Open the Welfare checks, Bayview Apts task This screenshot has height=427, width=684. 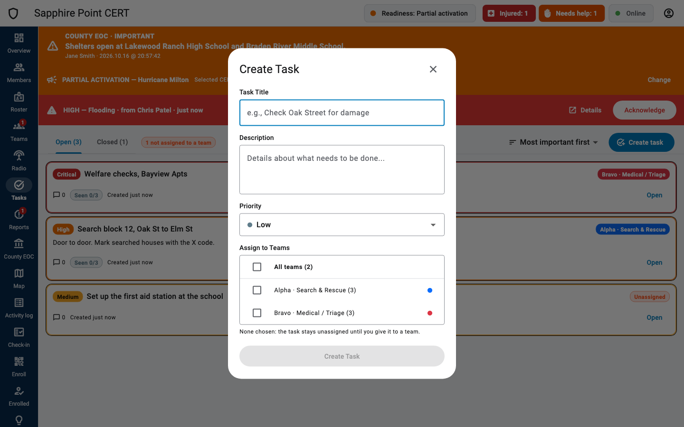pyautogui.click(x=655, y=195)
